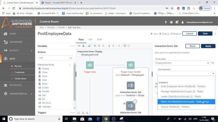The image size is (218, 122).
Task: Open the My bots breadcrumb link
Action: [x=51, y=27]
